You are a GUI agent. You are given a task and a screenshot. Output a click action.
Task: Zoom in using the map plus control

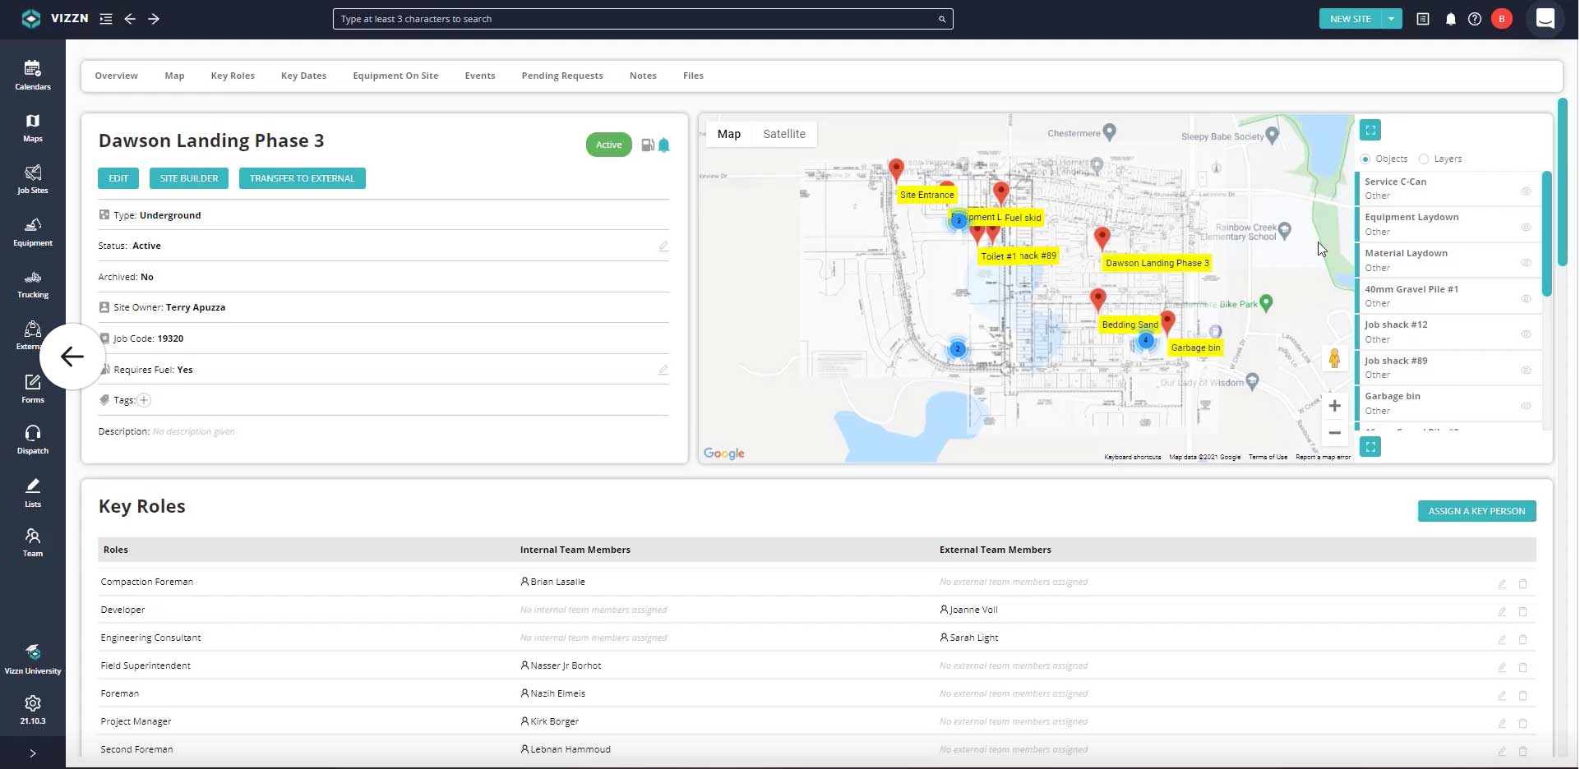[x=1334, y=405]
